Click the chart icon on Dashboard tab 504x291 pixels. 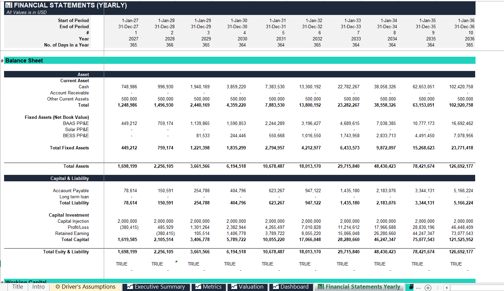pos(276,287)
